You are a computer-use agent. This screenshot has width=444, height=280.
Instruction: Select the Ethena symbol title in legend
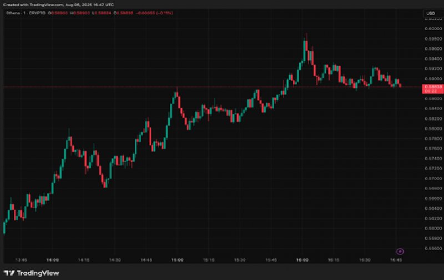tap(13, 13)
